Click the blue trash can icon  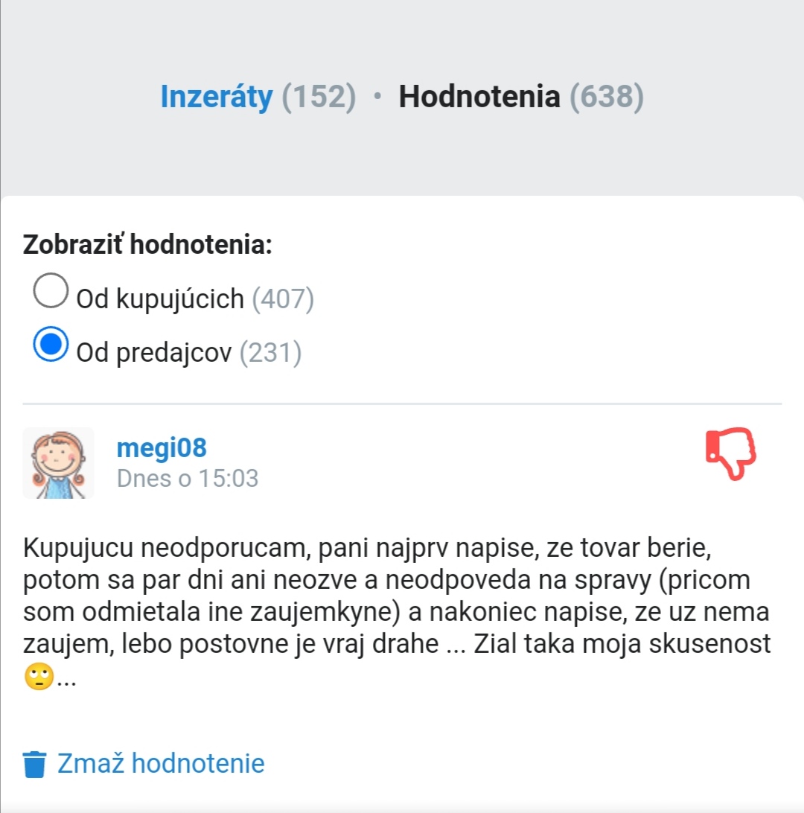pyautogui.click(x=34, y=764)
